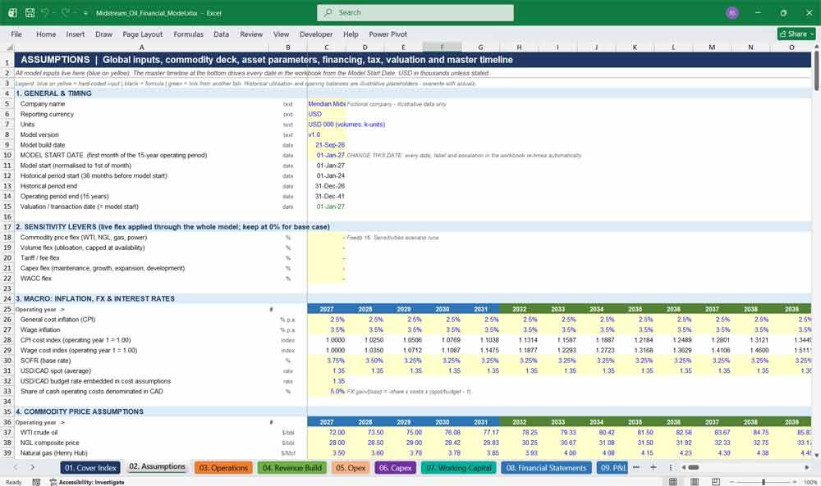This screenshot has width=821, height=486.
Task: Switch to the 03. Operations sheet tab
Action: [x=223, y=468]
